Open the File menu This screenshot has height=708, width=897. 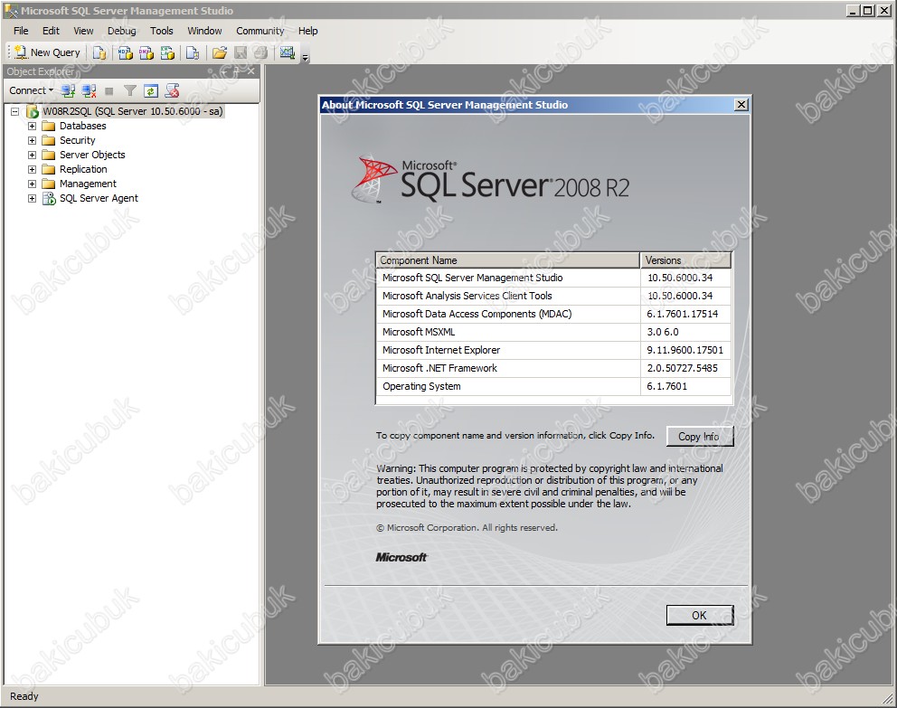(21, 31)
